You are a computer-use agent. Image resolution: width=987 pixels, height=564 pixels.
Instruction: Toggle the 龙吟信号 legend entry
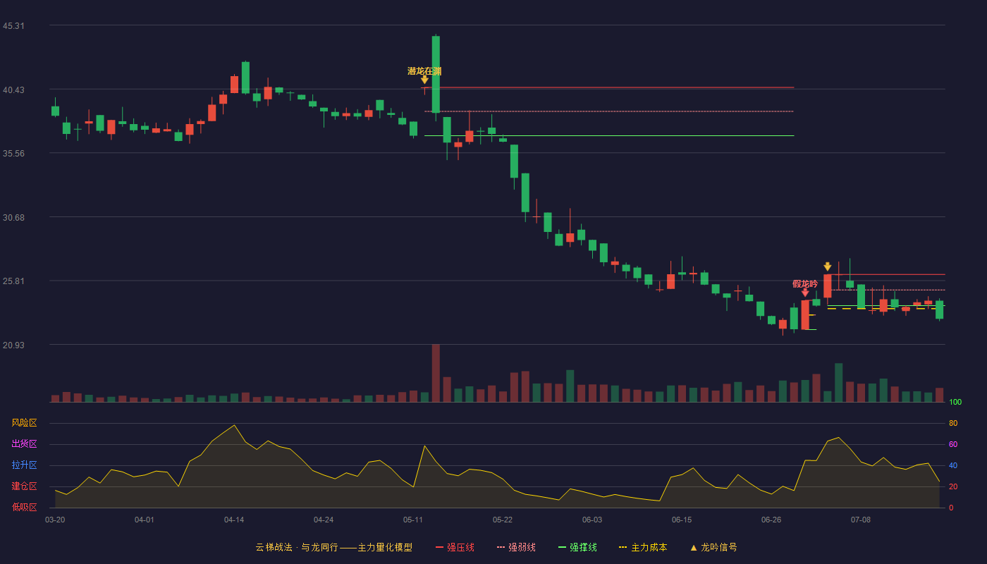713,547
